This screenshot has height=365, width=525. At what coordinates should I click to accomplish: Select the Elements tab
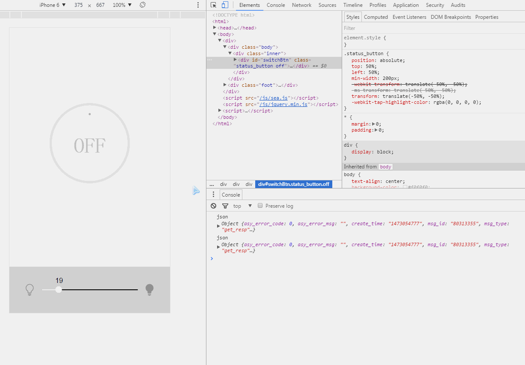click(249, 5)
